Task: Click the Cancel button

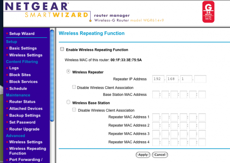Action: pyautogui.click(x=160, y=155)
